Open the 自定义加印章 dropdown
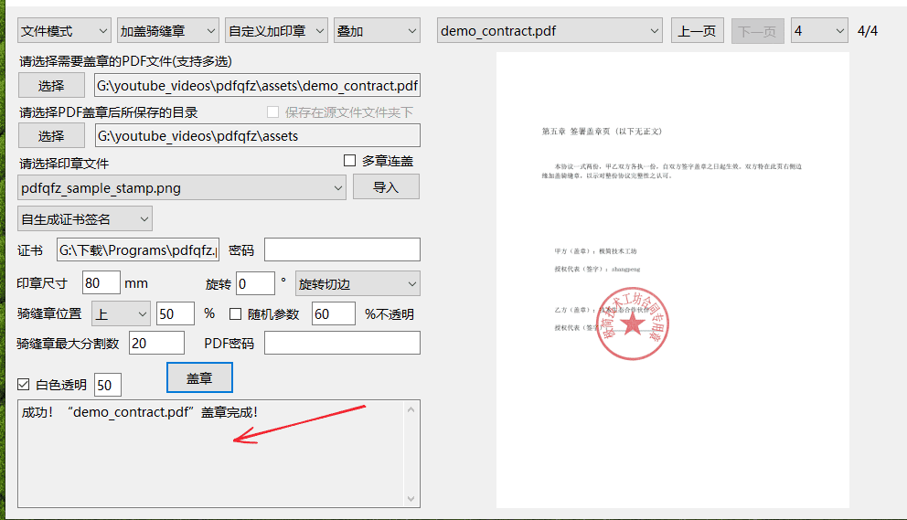This screenshot has height=520, width=907. click(x=276, y=31)
